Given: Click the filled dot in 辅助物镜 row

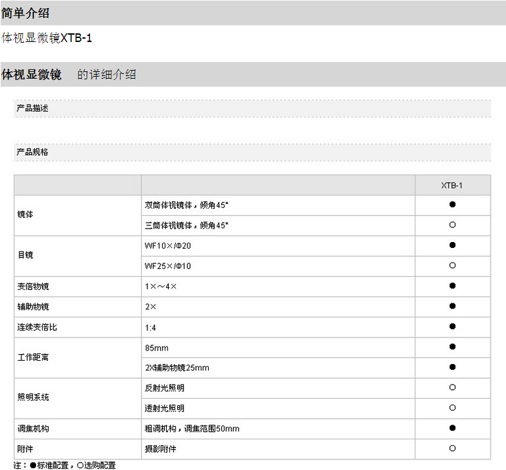Looking at the screenshot, I should tap(453, 306).
